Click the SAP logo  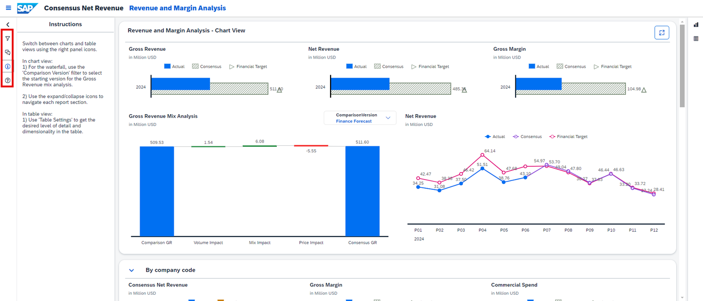(x=27, y=8)
